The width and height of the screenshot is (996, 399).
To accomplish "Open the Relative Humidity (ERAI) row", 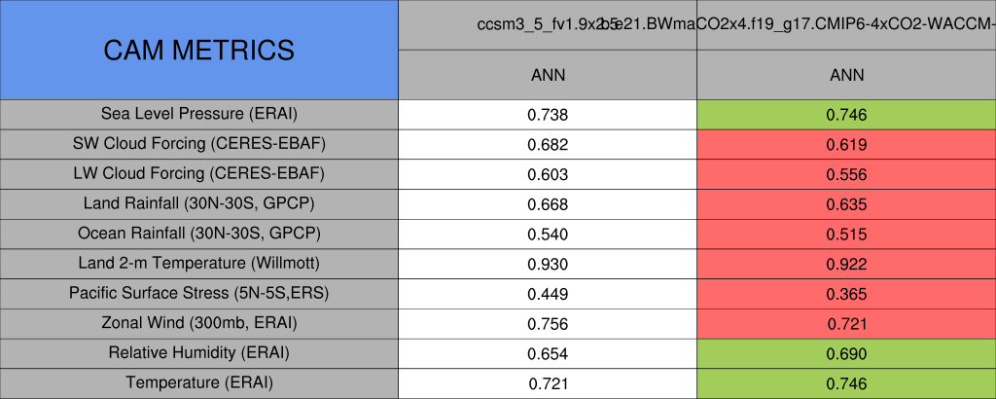I will (x=198, y=352).
